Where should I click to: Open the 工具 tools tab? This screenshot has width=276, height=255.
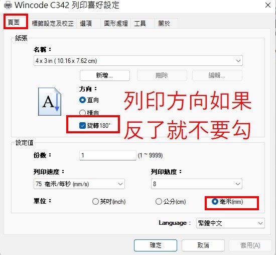coord(140,23)
